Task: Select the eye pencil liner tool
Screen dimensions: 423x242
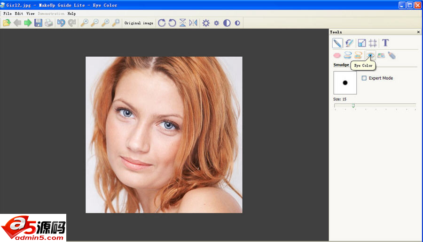Action: 392,55
